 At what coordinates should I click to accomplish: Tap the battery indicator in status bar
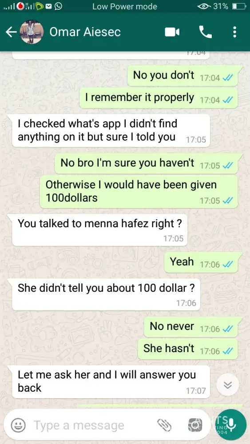click(238, 6)
